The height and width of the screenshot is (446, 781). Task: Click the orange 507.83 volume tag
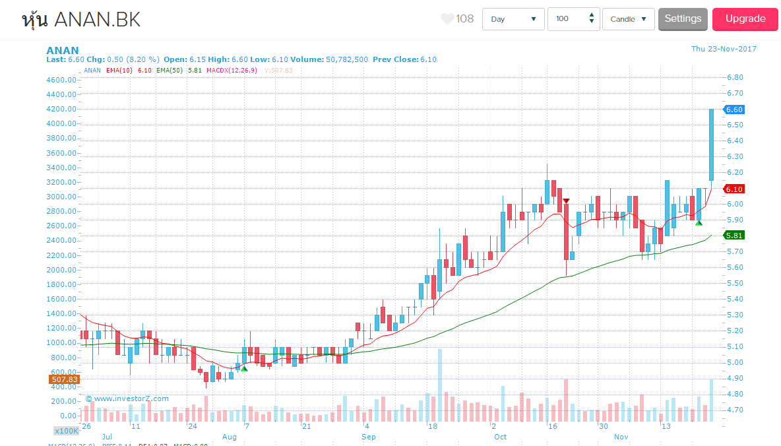[64, 379]
